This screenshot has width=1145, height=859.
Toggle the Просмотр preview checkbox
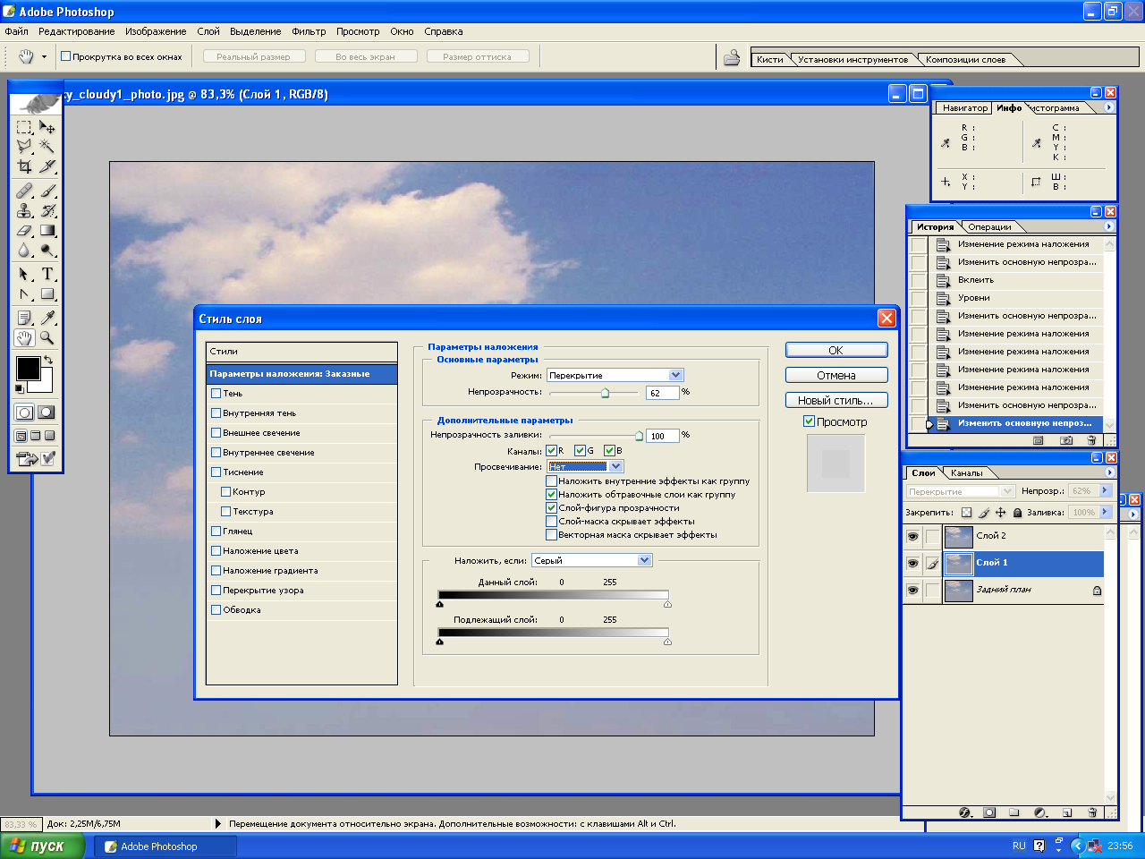(x=809, y=421)
